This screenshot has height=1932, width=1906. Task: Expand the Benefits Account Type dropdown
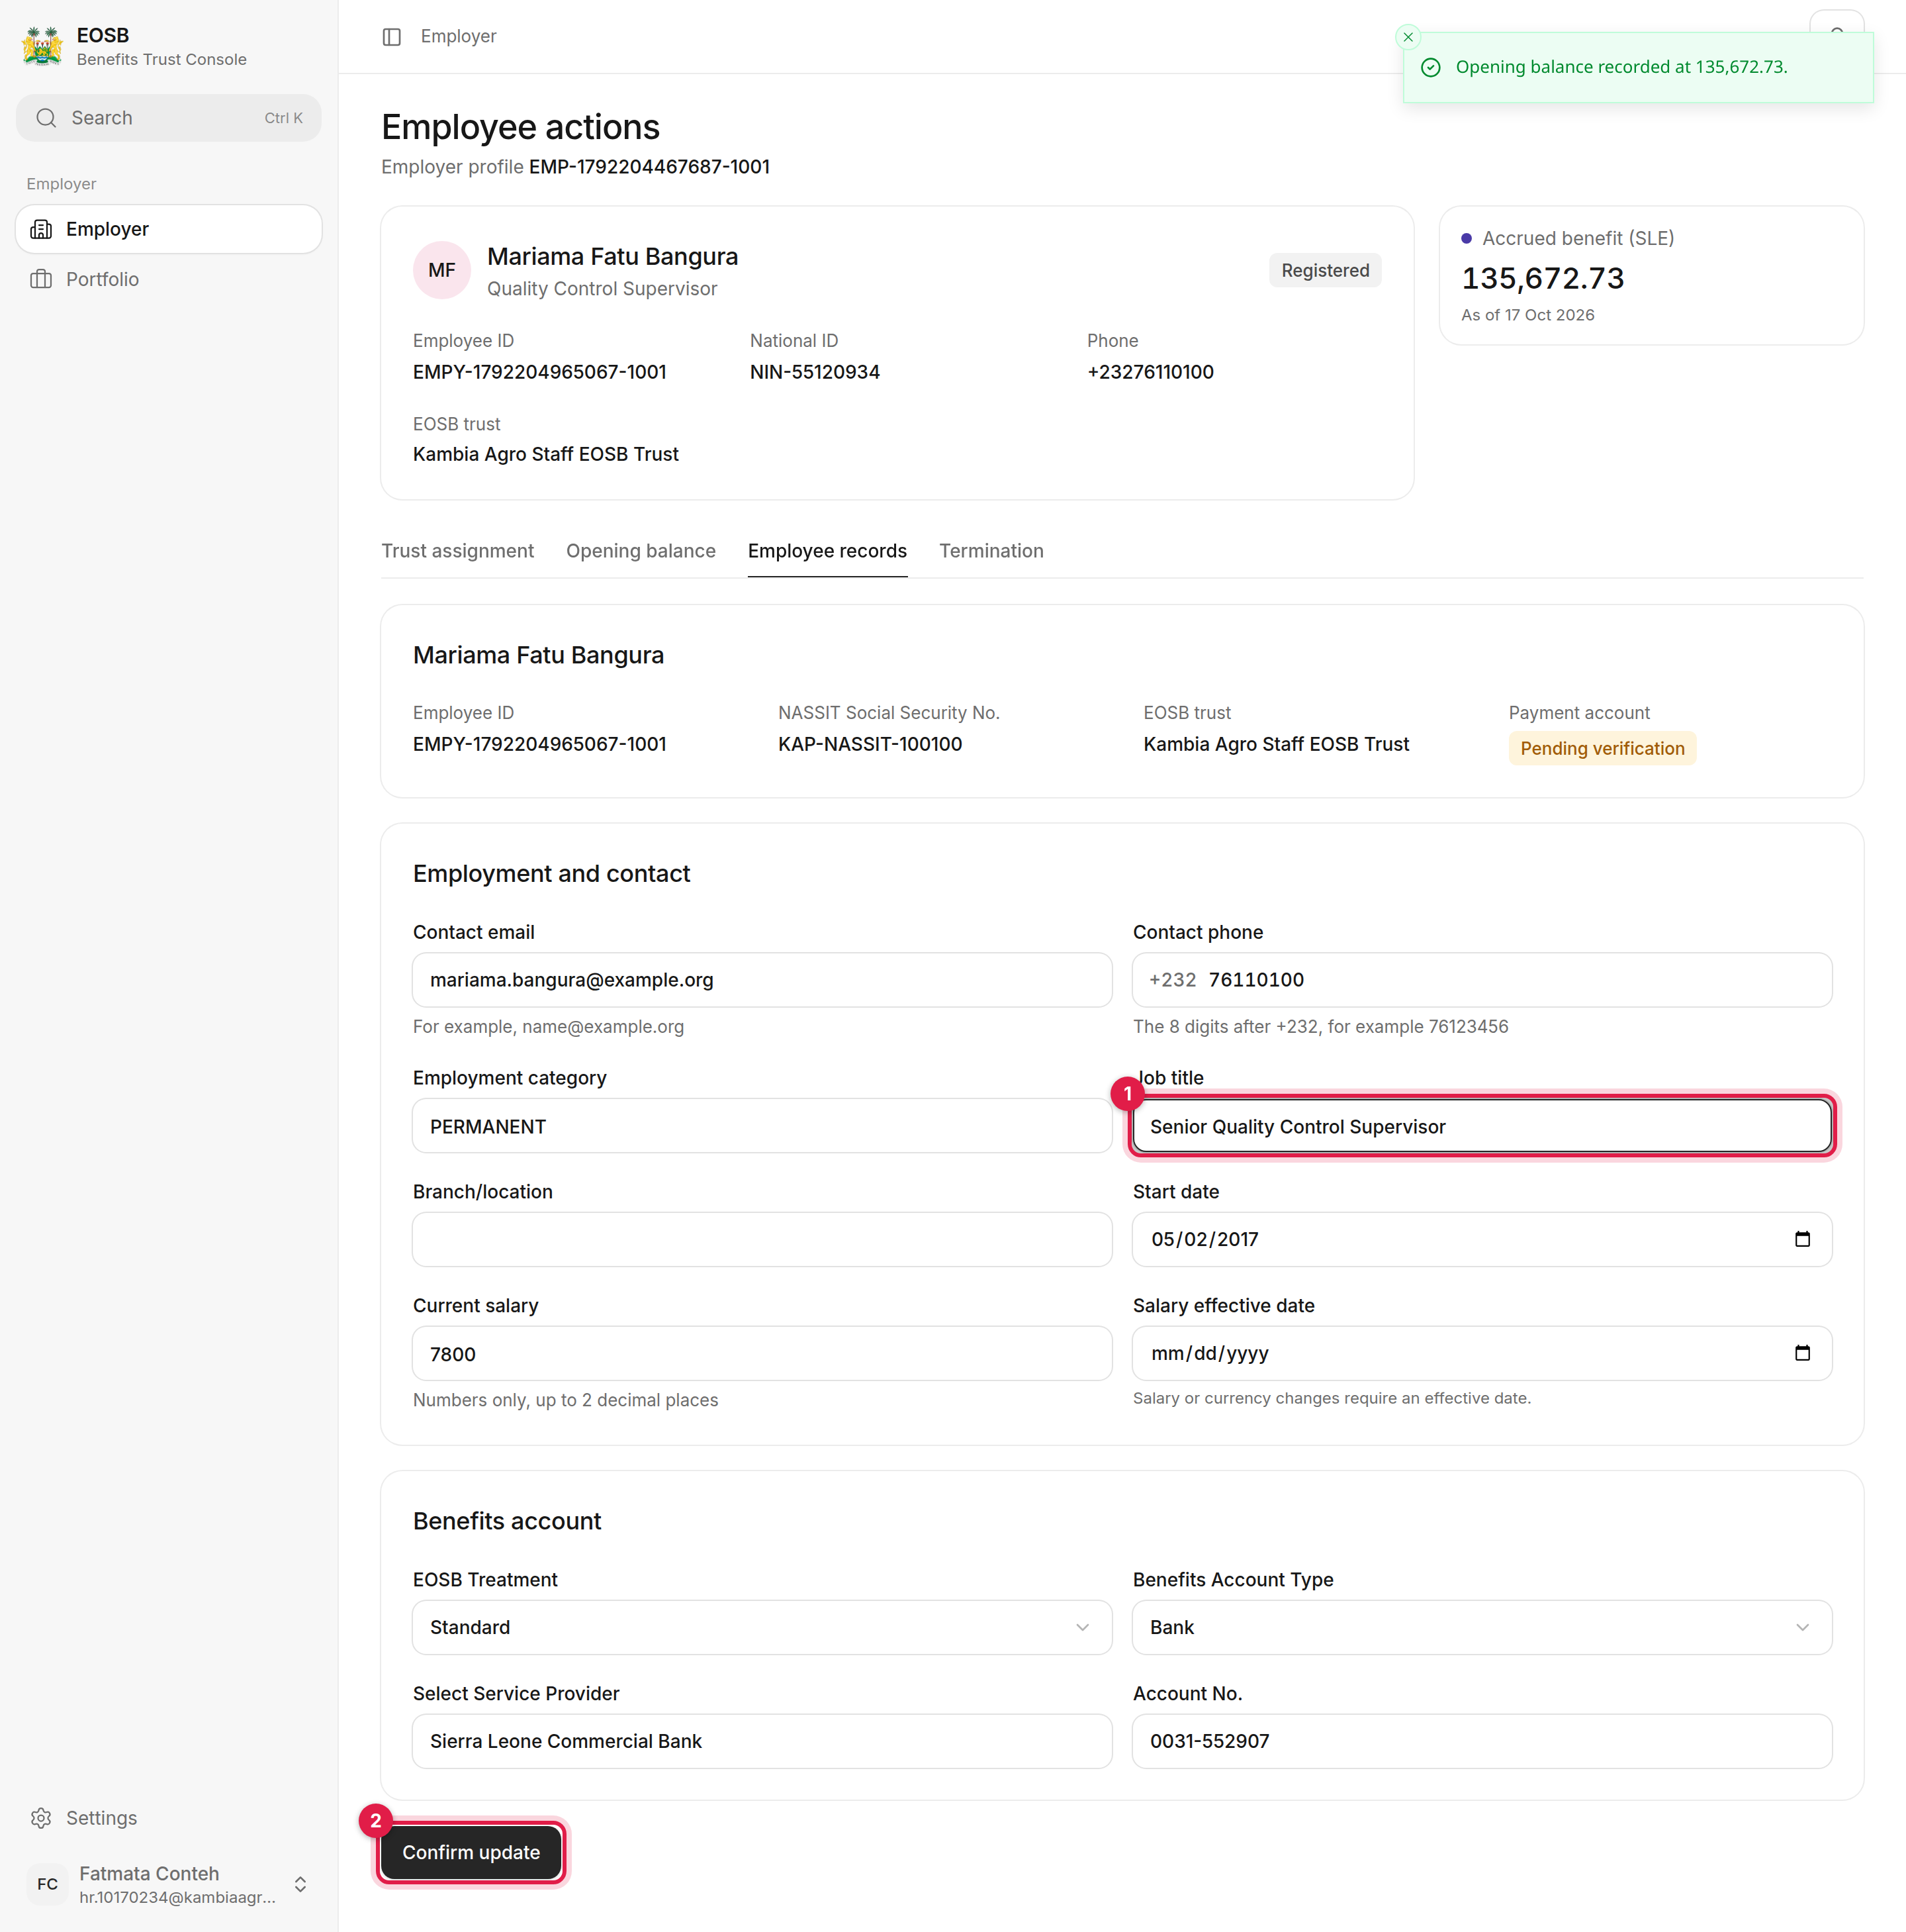(x=1482, y=1627)
